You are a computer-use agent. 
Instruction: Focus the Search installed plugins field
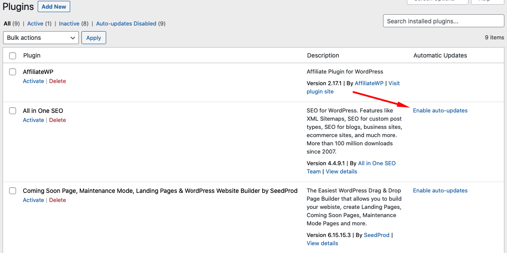(x=443, y=21)
